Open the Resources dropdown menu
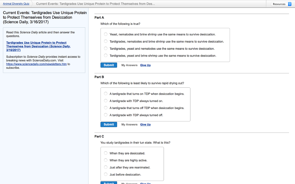Viewport: 295px width, 184px height. pos(281,4)
